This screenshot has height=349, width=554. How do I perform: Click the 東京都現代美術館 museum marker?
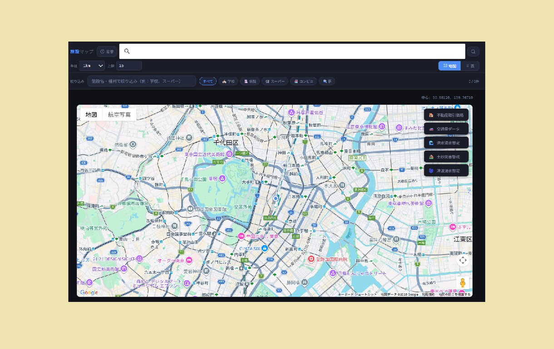point(428,203)
